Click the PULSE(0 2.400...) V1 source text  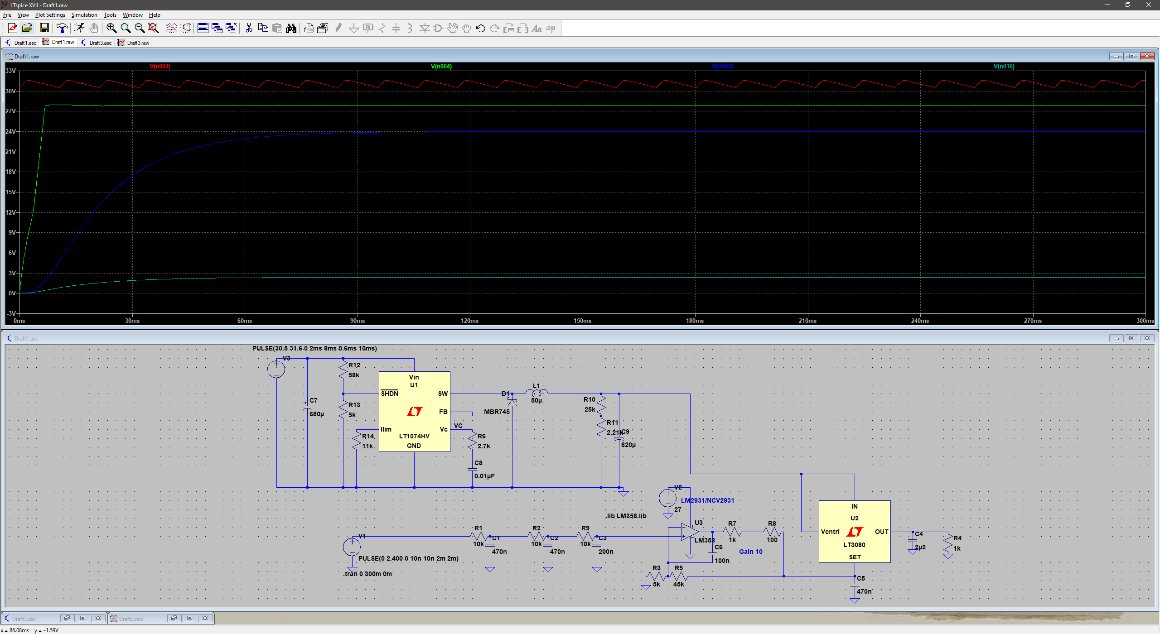[x=408, y=558]
